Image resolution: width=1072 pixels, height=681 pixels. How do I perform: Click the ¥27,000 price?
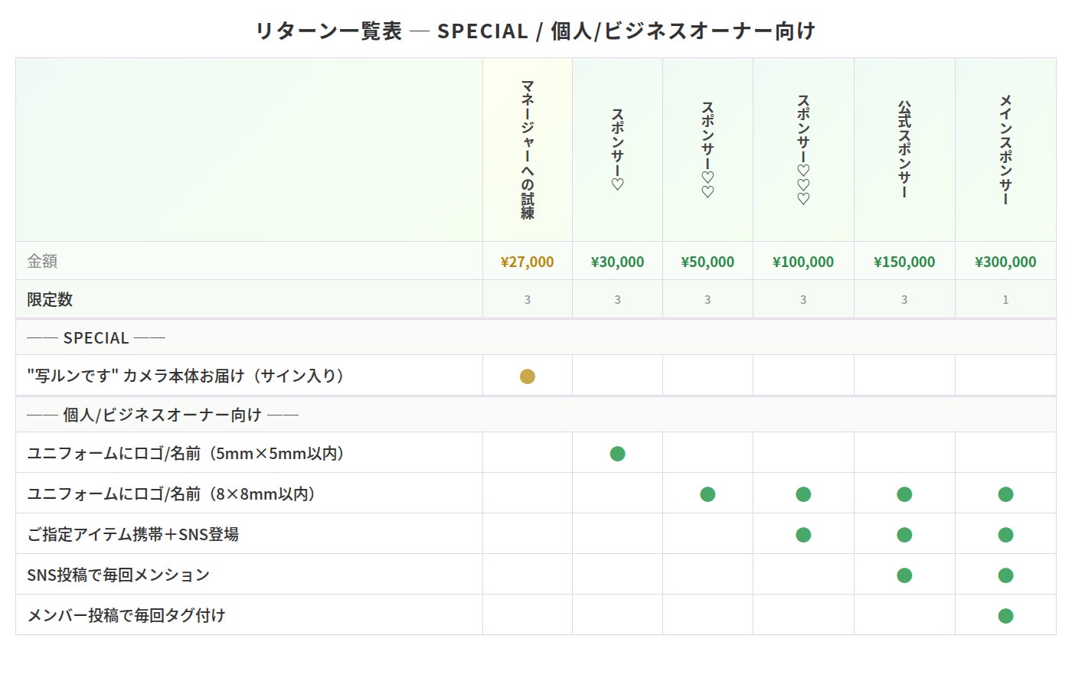click(x=527, y=262)
